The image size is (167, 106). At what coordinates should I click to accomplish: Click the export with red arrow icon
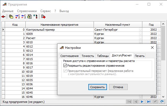click(43, 17)
